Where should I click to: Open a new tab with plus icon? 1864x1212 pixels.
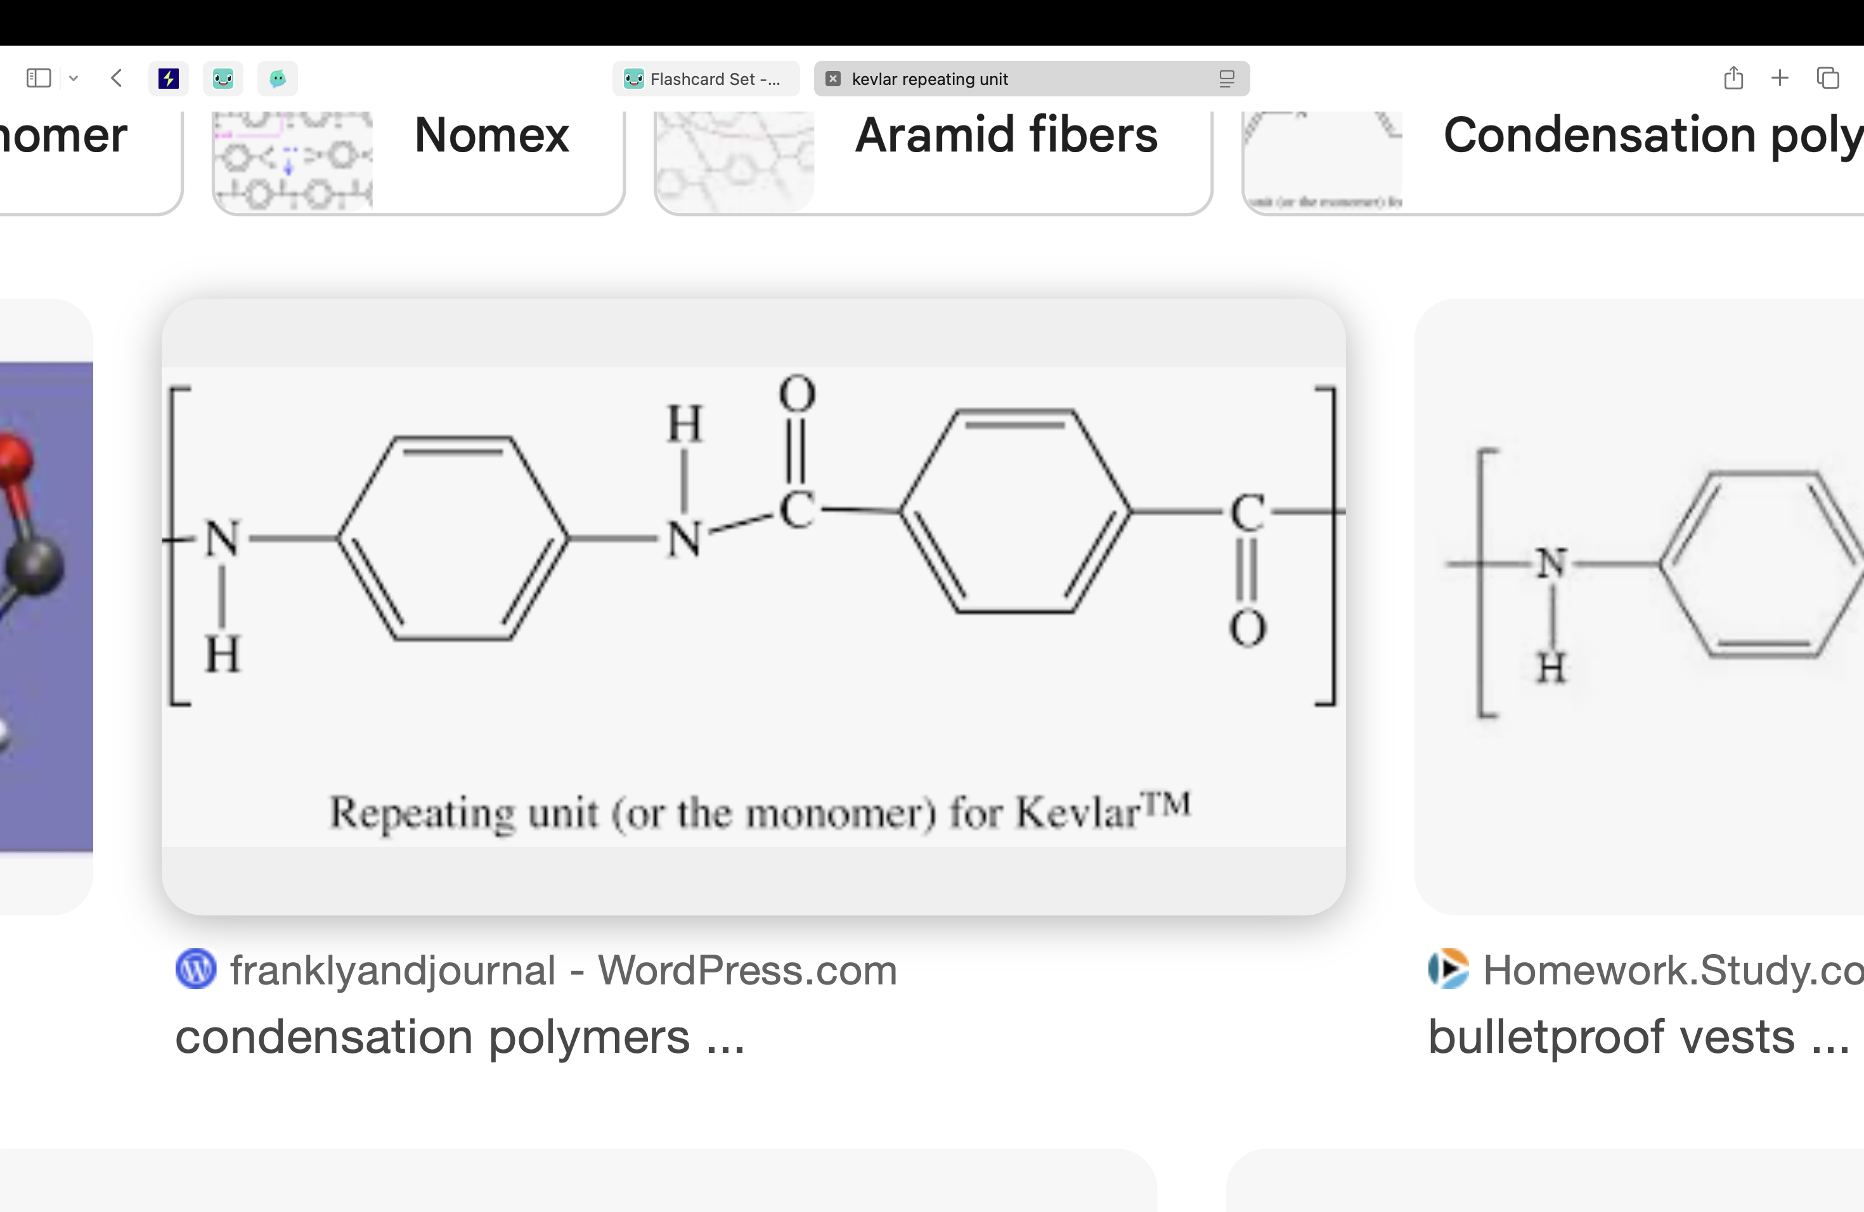pos(1780,79)
